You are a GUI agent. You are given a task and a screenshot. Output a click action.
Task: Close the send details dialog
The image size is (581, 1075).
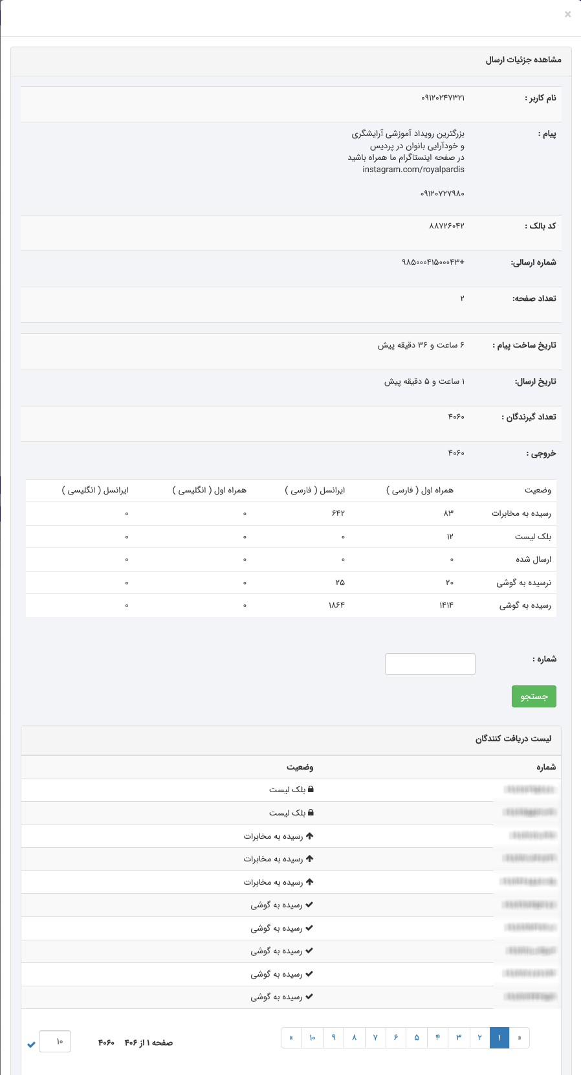pyautogui.click(x=567, y=14)
